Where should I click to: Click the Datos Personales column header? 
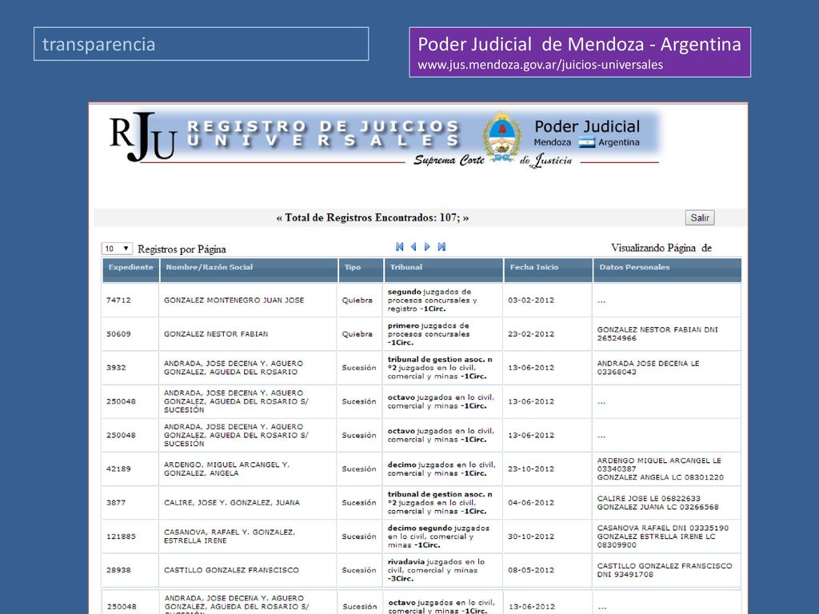coord(667,270)
